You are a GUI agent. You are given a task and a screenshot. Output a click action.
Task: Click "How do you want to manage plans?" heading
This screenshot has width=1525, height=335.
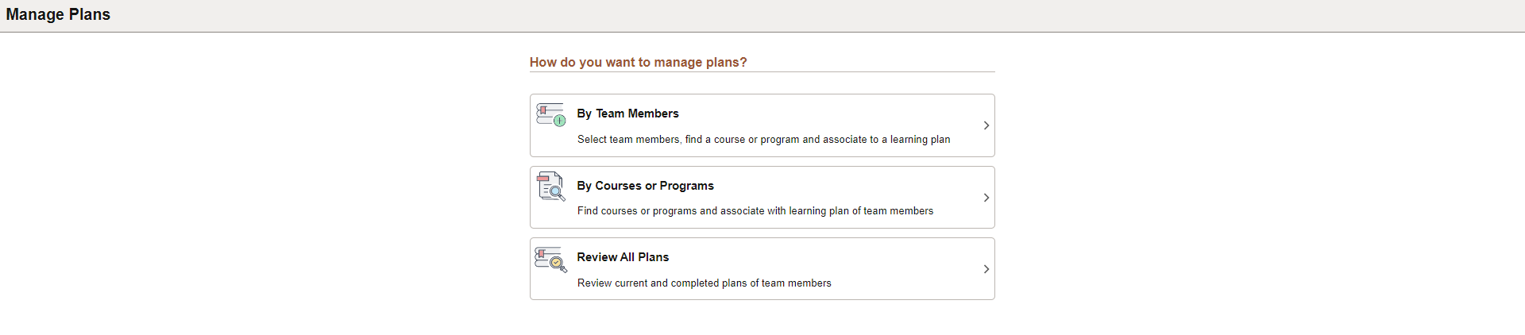click(638, 62)
